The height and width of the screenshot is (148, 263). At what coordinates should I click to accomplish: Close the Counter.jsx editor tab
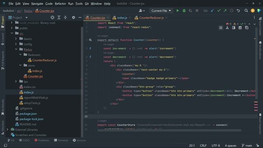[108, 18]
